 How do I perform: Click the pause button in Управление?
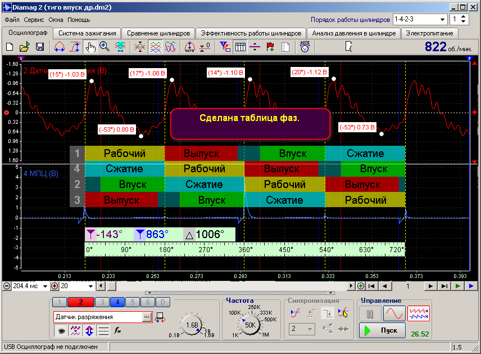click(x=370, y=314)
